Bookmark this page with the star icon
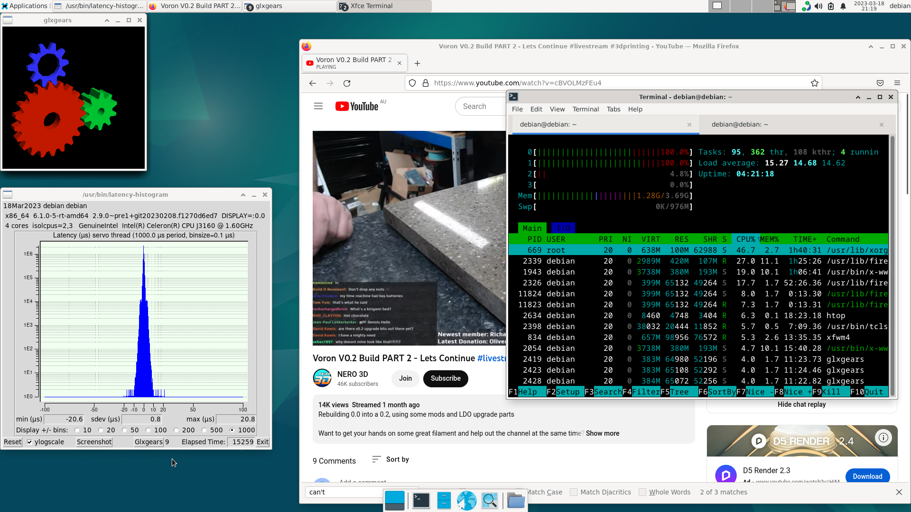This screenshot has height=512, width=911. tap(815, 83)
